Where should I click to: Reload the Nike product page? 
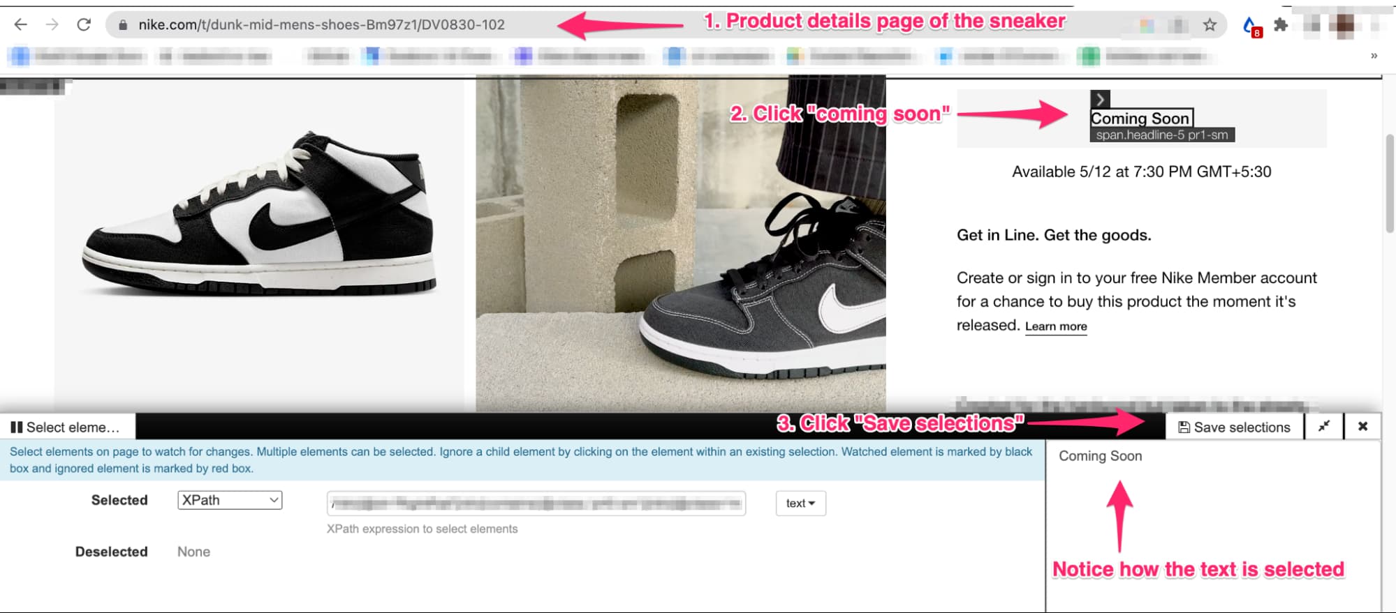point(84,24)
